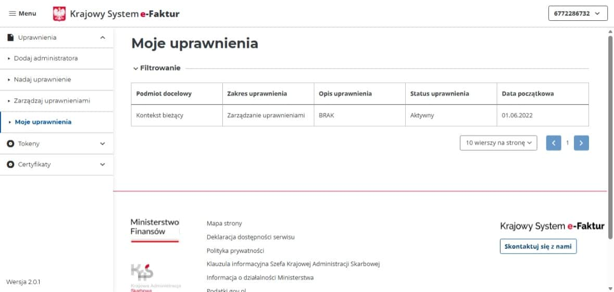Open the Polityka prywatności link
The image size is (614, 292).
[x=235, y=250]
